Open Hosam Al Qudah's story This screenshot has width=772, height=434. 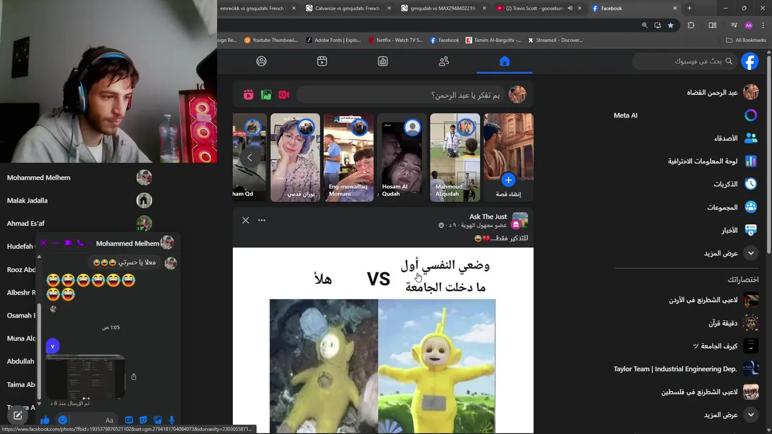pyautogui.click(x=402, y=157)
